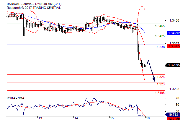Select the 1.3425 green level label
Image resolution: width=183 pixels, height=122 pixels.
tap(160, 36)
